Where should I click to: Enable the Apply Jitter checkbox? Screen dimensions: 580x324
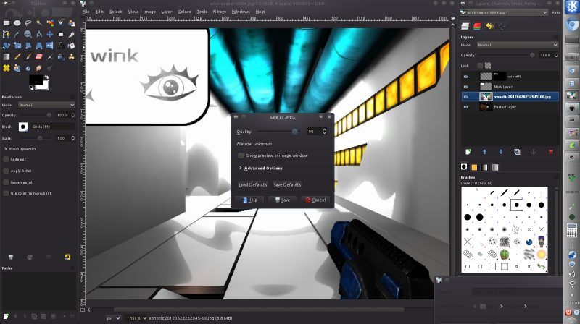coord(6,171)
